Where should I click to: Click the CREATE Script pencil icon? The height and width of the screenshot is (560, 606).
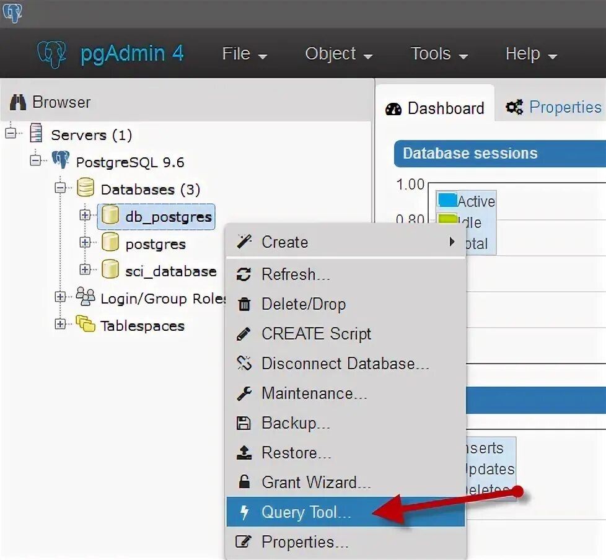pos(244,334)
